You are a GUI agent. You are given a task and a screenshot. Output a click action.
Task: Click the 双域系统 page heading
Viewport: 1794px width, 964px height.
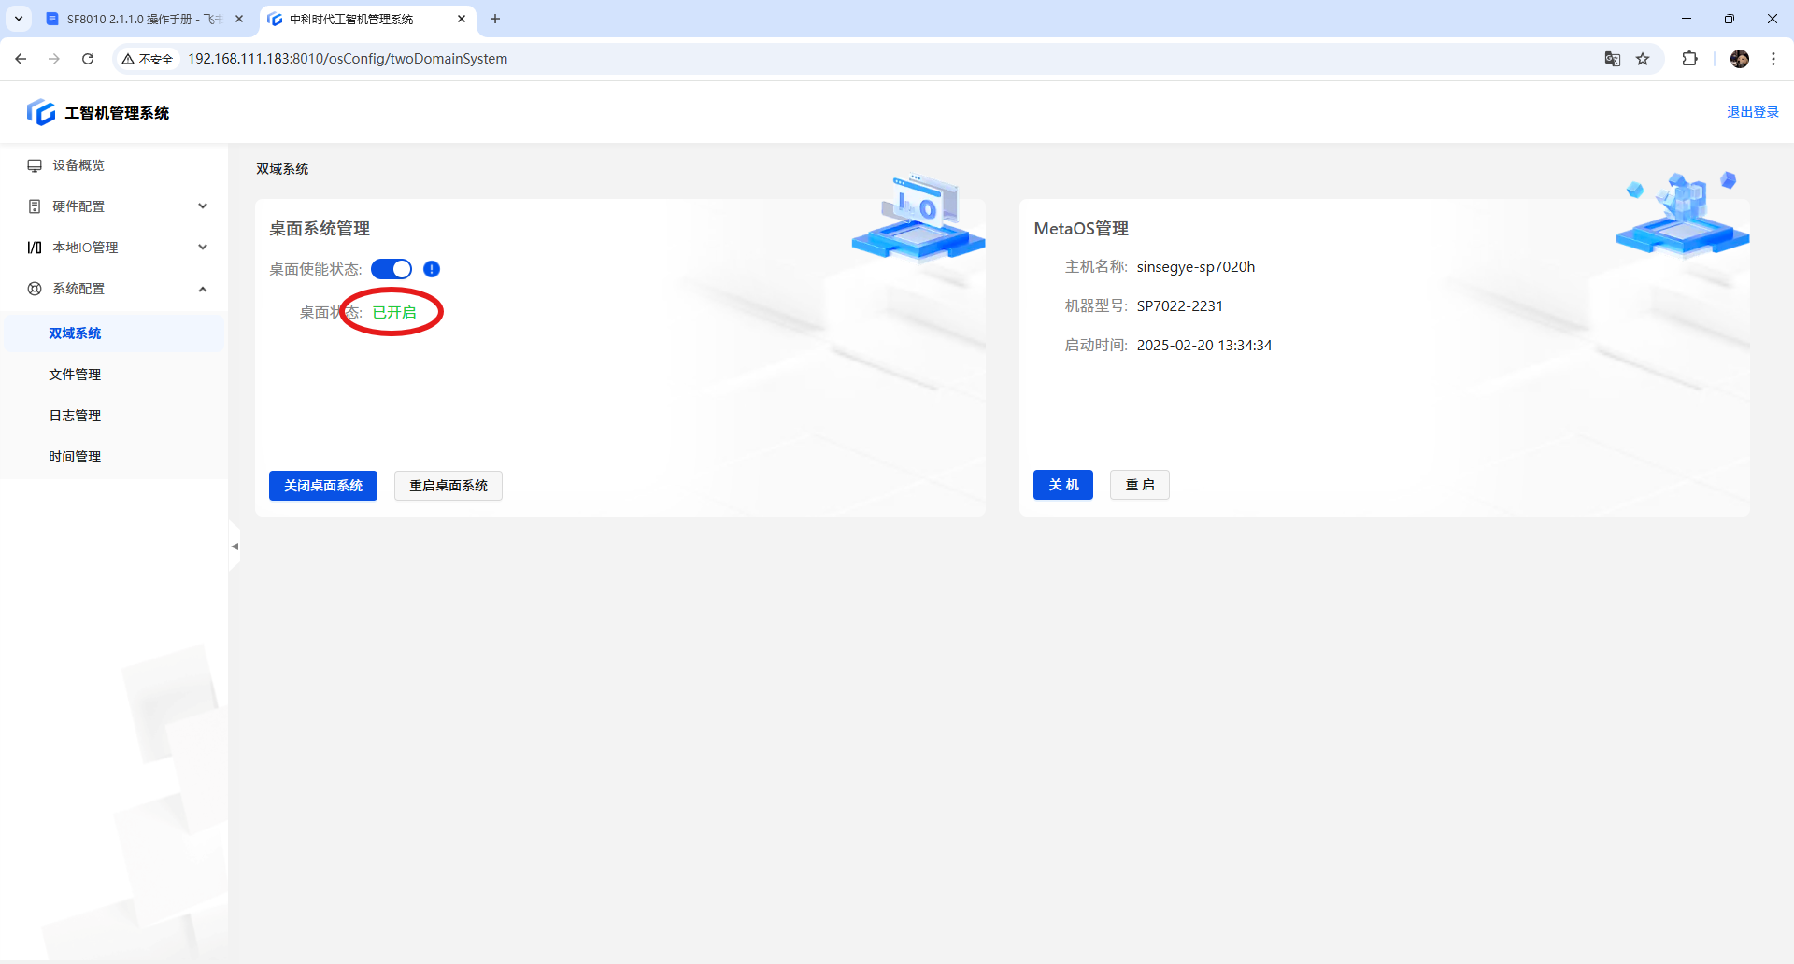pyautogui.click(x=282, y=169)
